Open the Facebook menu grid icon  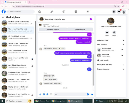pos(114,12)
